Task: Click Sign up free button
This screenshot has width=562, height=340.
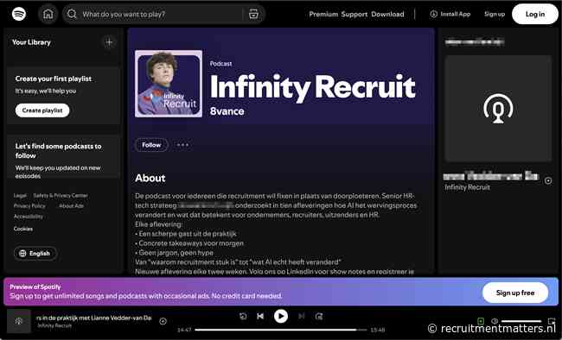Action: [515, 293]
